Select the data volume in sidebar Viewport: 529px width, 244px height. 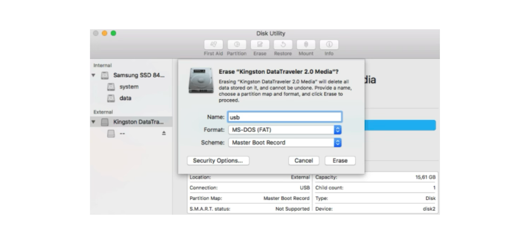coord(125,98)
